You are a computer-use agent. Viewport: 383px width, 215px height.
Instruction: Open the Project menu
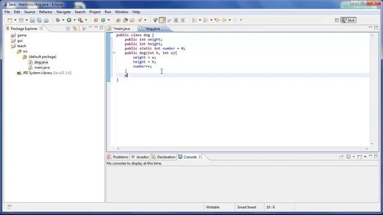[95, 12]
